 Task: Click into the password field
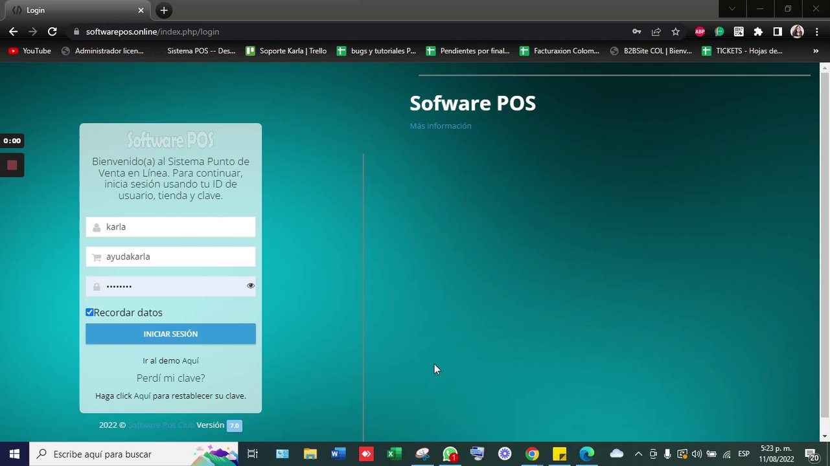170,286
